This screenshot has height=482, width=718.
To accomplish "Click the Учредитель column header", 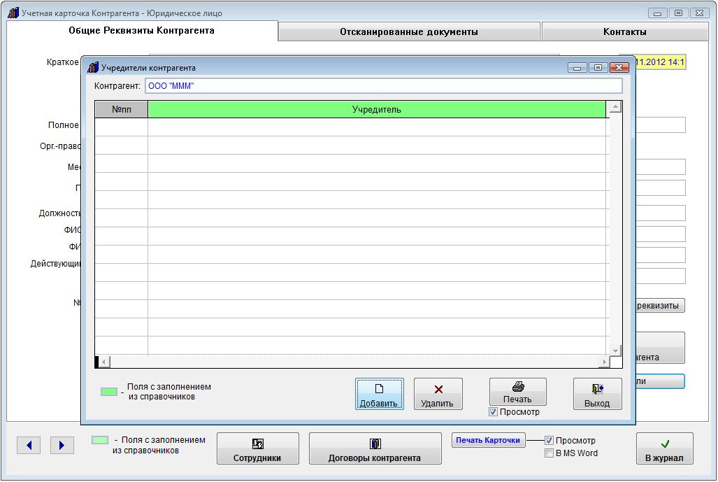I will 376,110.
